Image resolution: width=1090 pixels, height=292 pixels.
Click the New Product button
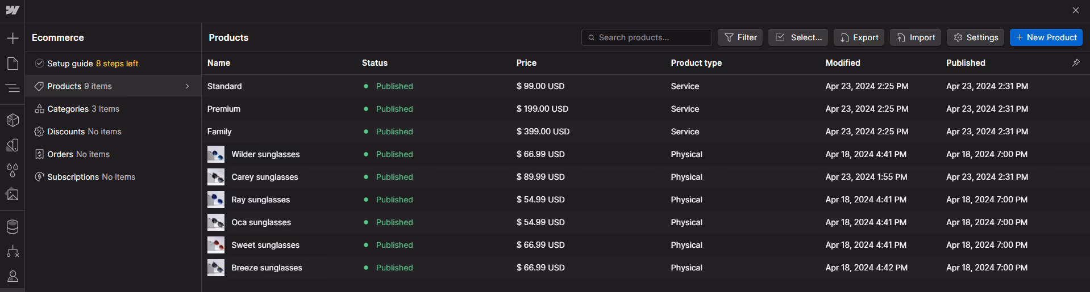click(x=1046, y=37)
